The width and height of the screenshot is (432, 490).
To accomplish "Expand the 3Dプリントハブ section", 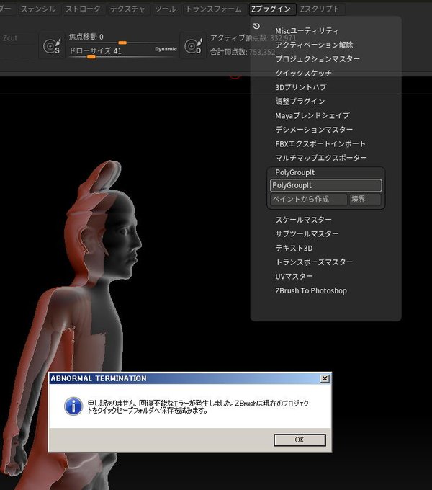I will click(300, 87).
